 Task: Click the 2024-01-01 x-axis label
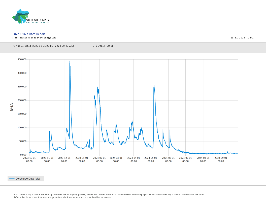(x=82, y=160)
